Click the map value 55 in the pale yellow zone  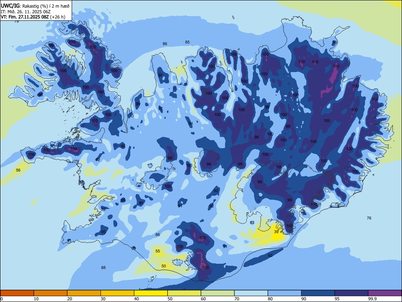click(158, 251)
